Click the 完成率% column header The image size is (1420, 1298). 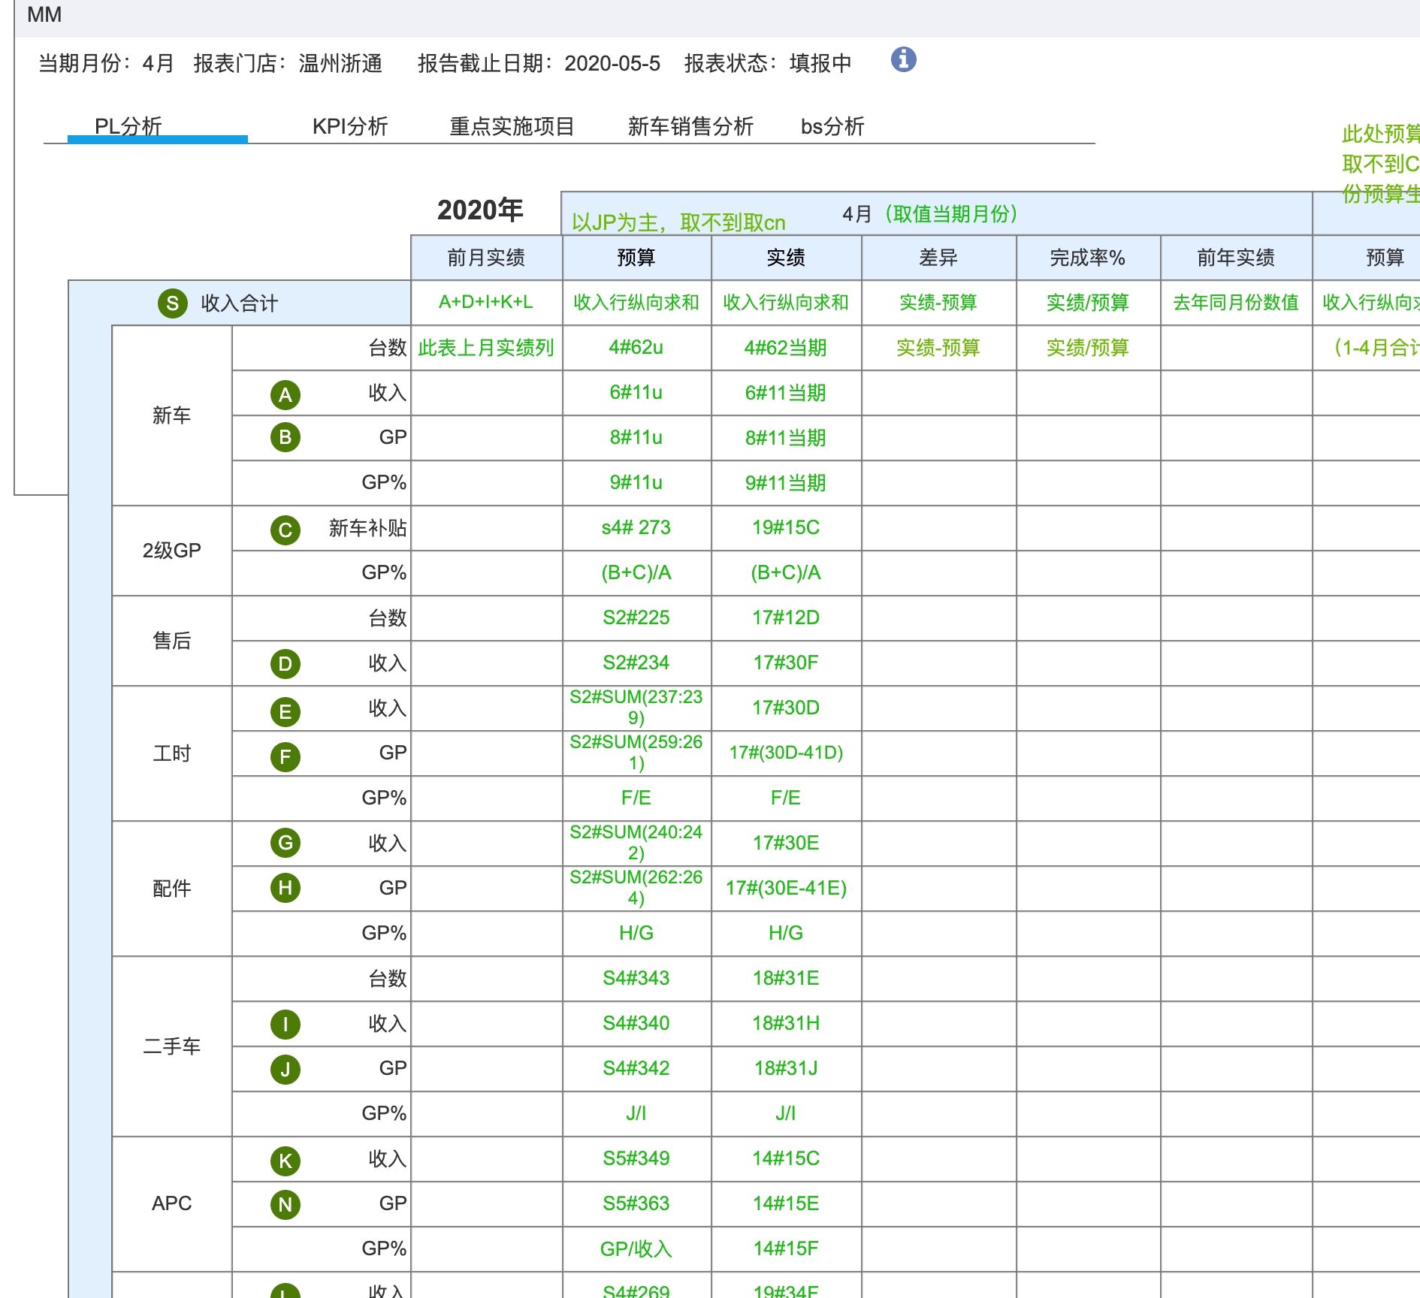[1088, 258]
